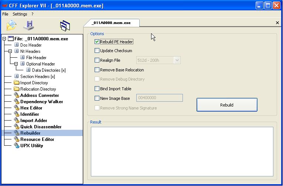Viewport: 283px width, 186px height.
Task: Click the Relocation Directory folder icon
Action: 16,89
